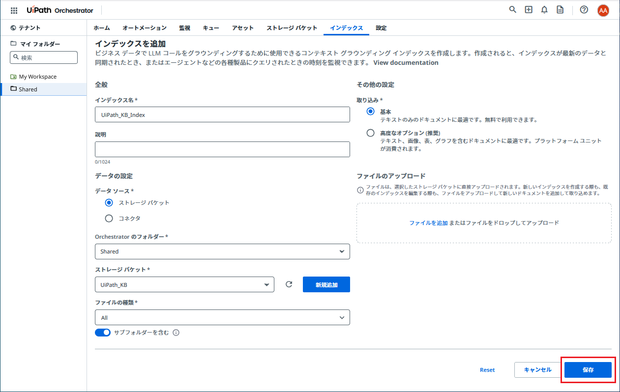Open the help question mark icon
The height and width of the screenshot is (392, 620).
point(584,10)
